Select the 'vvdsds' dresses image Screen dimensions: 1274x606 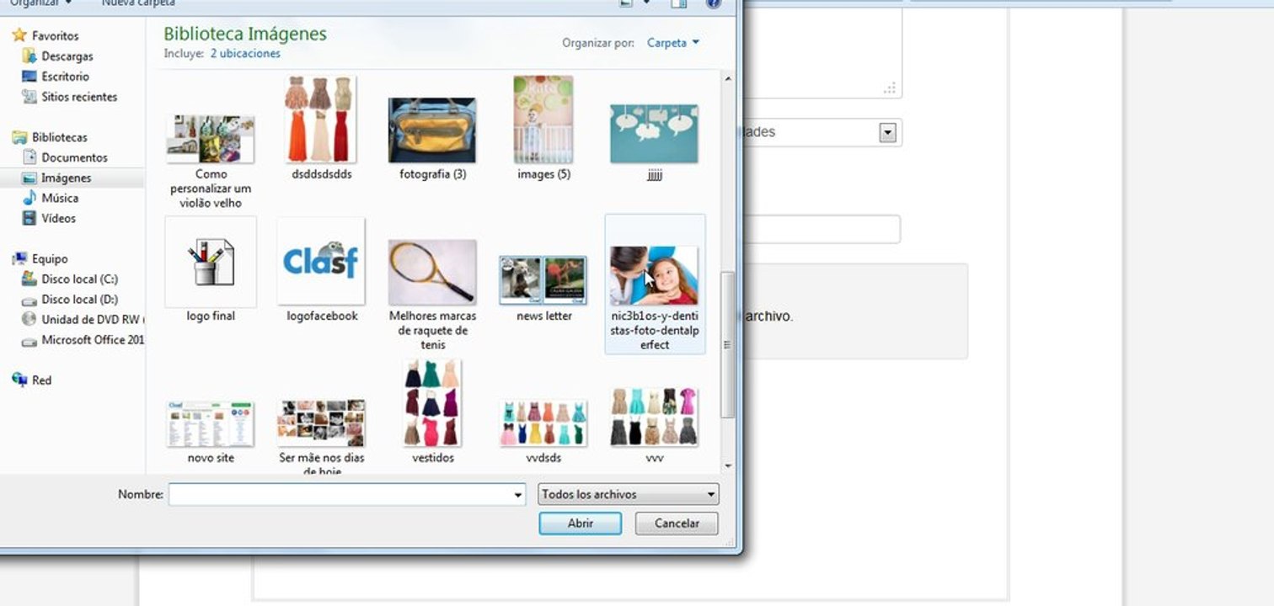(x=543, y=431)
